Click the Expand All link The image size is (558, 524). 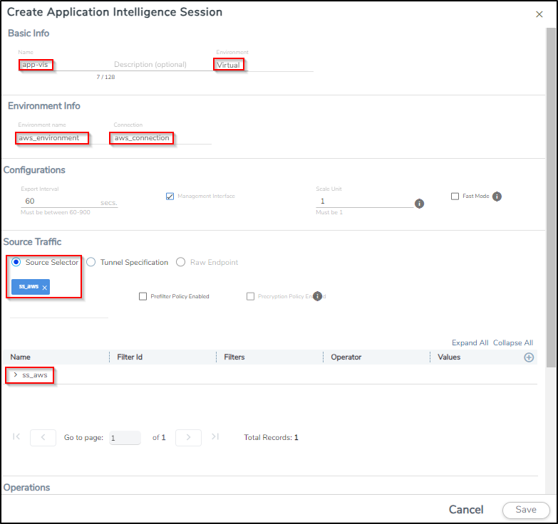click(470, 342)
